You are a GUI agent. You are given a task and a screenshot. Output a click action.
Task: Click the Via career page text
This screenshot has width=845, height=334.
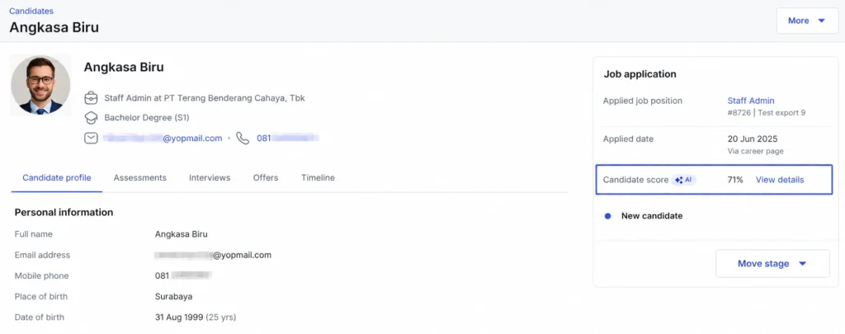click(756, 152)
